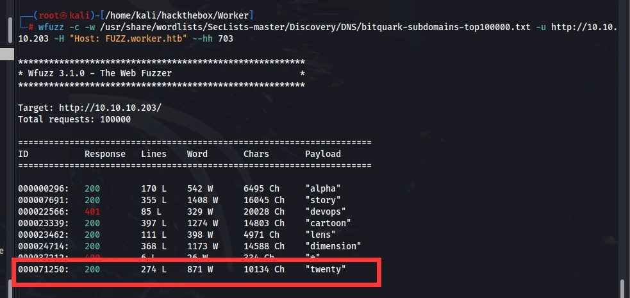This screenshot has width=630, height=298.
Task: Click the Total requests: 100000 line
Action: tap(74, 120)
